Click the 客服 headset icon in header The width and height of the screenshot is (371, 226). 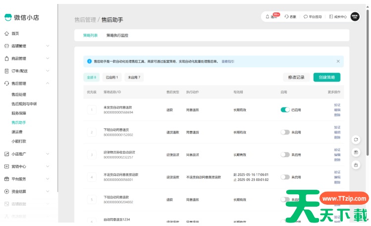coord(286,16)
